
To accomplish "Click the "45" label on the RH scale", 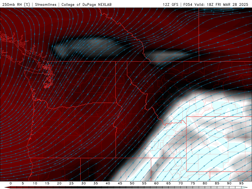I will pyautogui.click(x=120, y=183).
